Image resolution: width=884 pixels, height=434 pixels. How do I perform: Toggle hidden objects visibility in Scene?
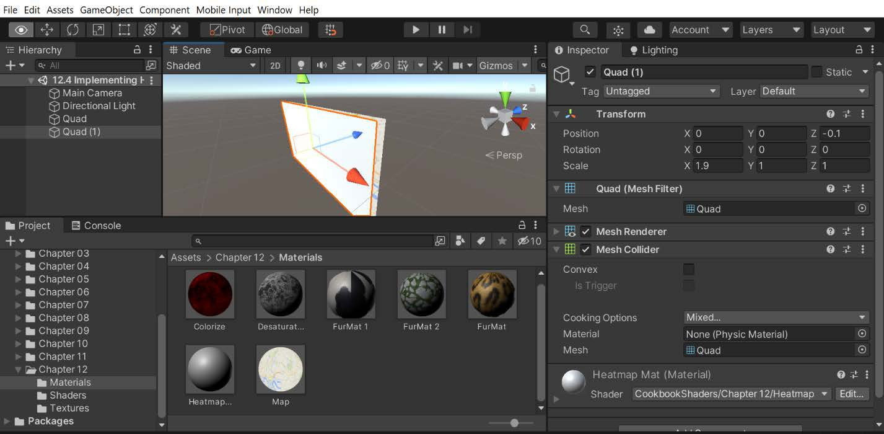(x=380, y=65)
